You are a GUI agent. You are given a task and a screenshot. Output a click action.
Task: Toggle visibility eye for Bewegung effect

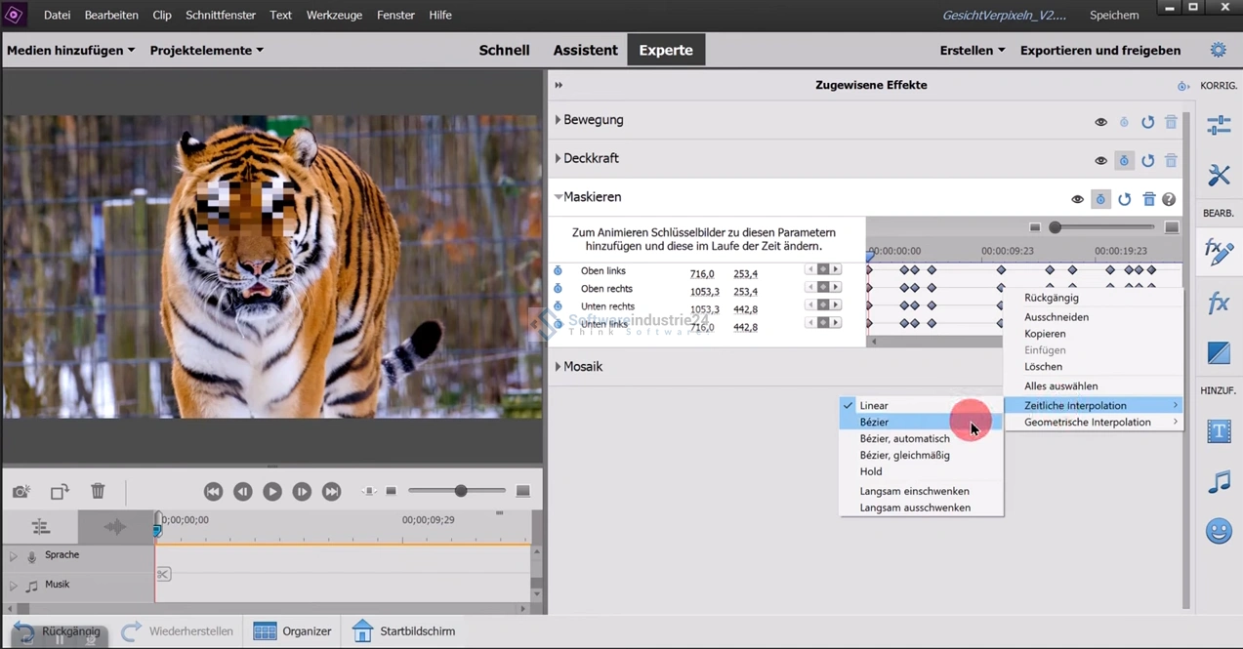1100,122
